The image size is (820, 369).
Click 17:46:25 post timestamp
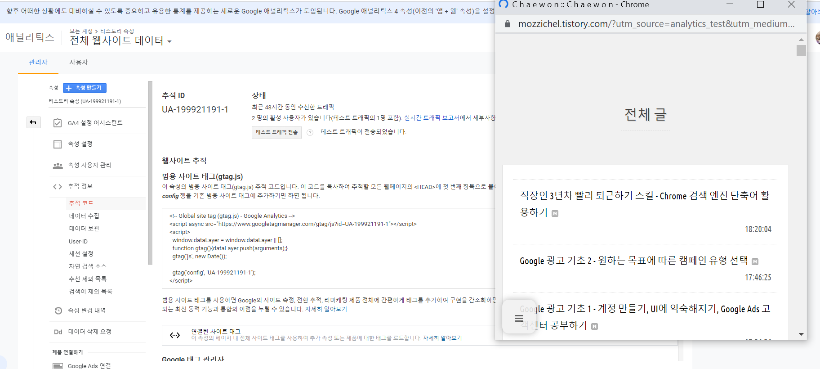tap(758, 278)
